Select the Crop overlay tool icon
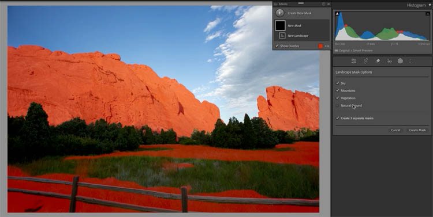 [366, 61]
